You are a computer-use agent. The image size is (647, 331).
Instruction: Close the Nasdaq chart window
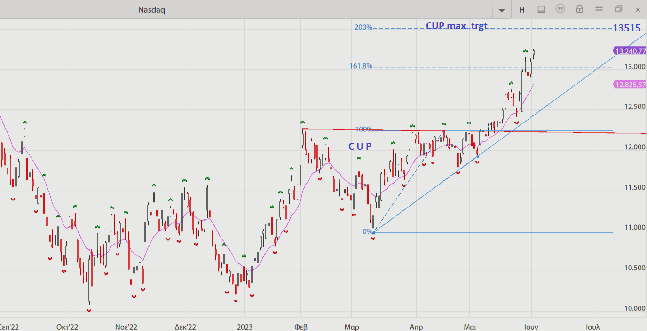coord(638,9)
